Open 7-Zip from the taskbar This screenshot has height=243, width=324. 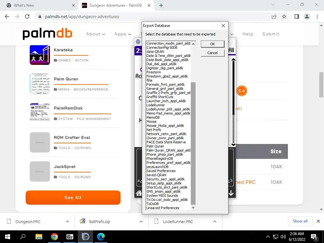(70, 237)
